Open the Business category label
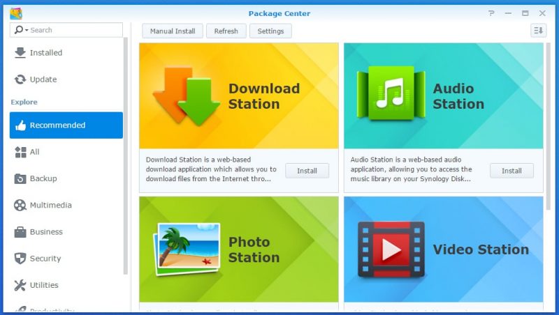Viewport: 559px width, 315px height. pos(46,232)
